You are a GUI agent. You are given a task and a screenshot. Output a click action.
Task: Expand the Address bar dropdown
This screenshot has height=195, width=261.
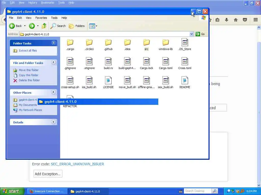pyautogui.click(x=191, y=34)
